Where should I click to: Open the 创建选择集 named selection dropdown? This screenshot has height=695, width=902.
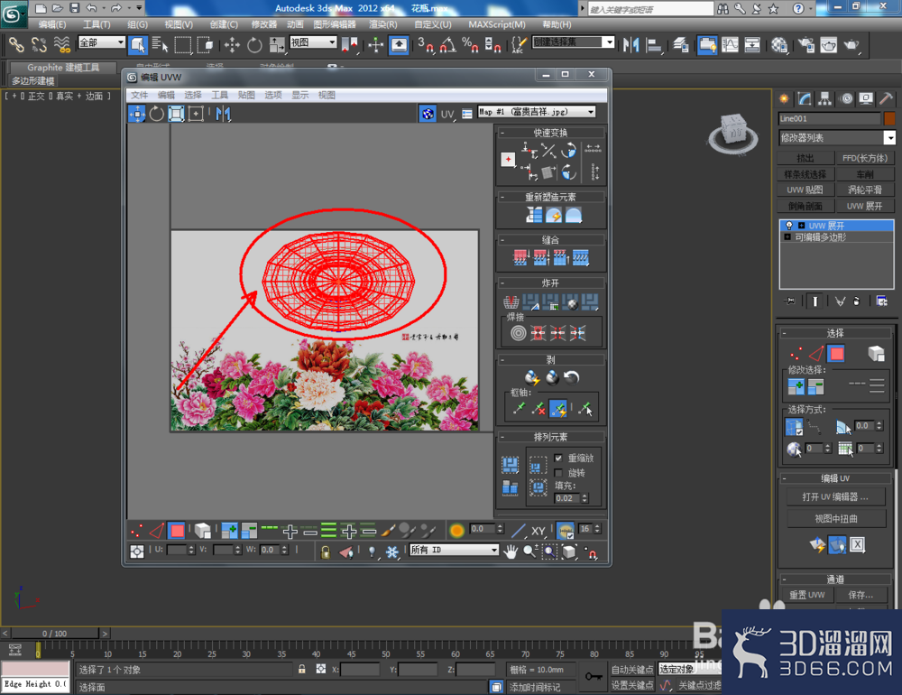(574, 42)
